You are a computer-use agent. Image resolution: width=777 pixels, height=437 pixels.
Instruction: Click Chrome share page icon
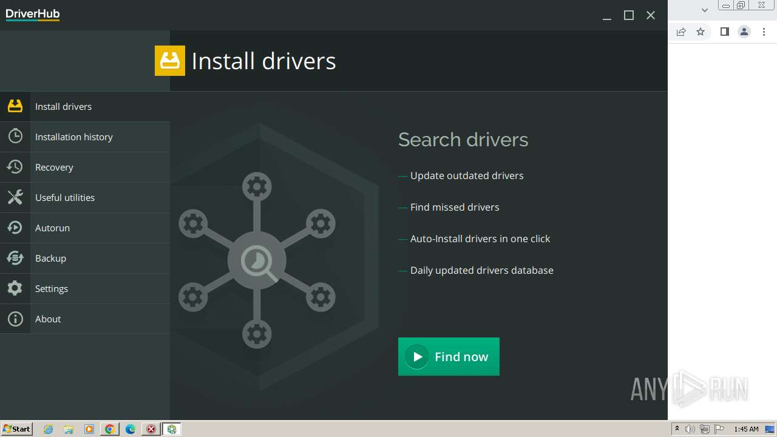tap(681, 32)
